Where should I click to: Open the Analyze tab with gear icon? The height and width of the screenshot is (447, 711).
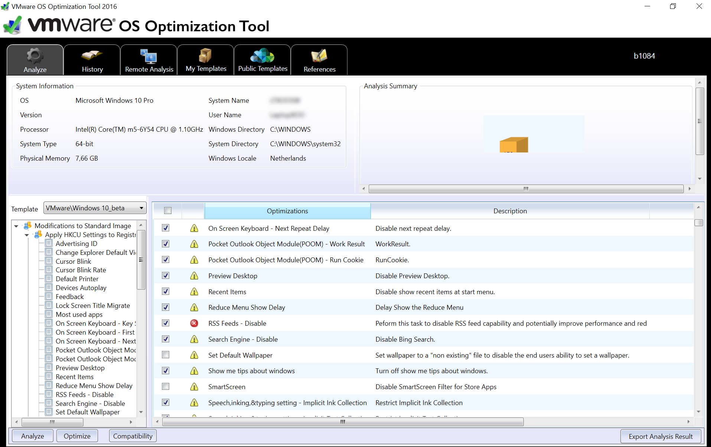point(35,59)
